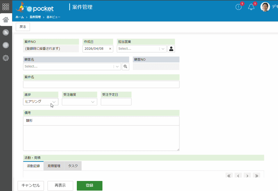Click the 顧客NO label

(140, 60)
